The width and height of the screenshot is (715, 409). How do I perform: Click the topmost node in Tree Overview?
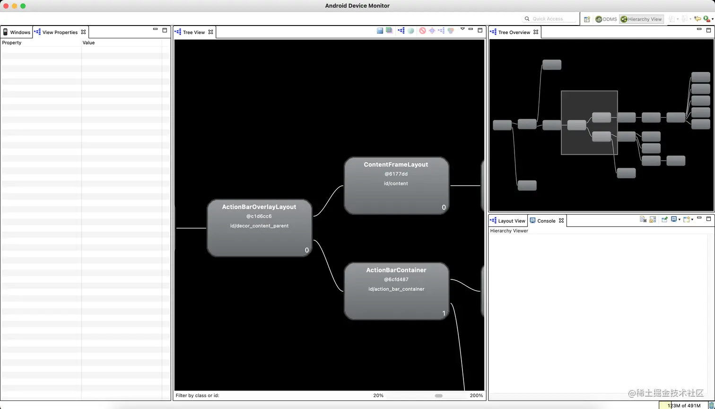pyautogui.click(x=552, y=65)
